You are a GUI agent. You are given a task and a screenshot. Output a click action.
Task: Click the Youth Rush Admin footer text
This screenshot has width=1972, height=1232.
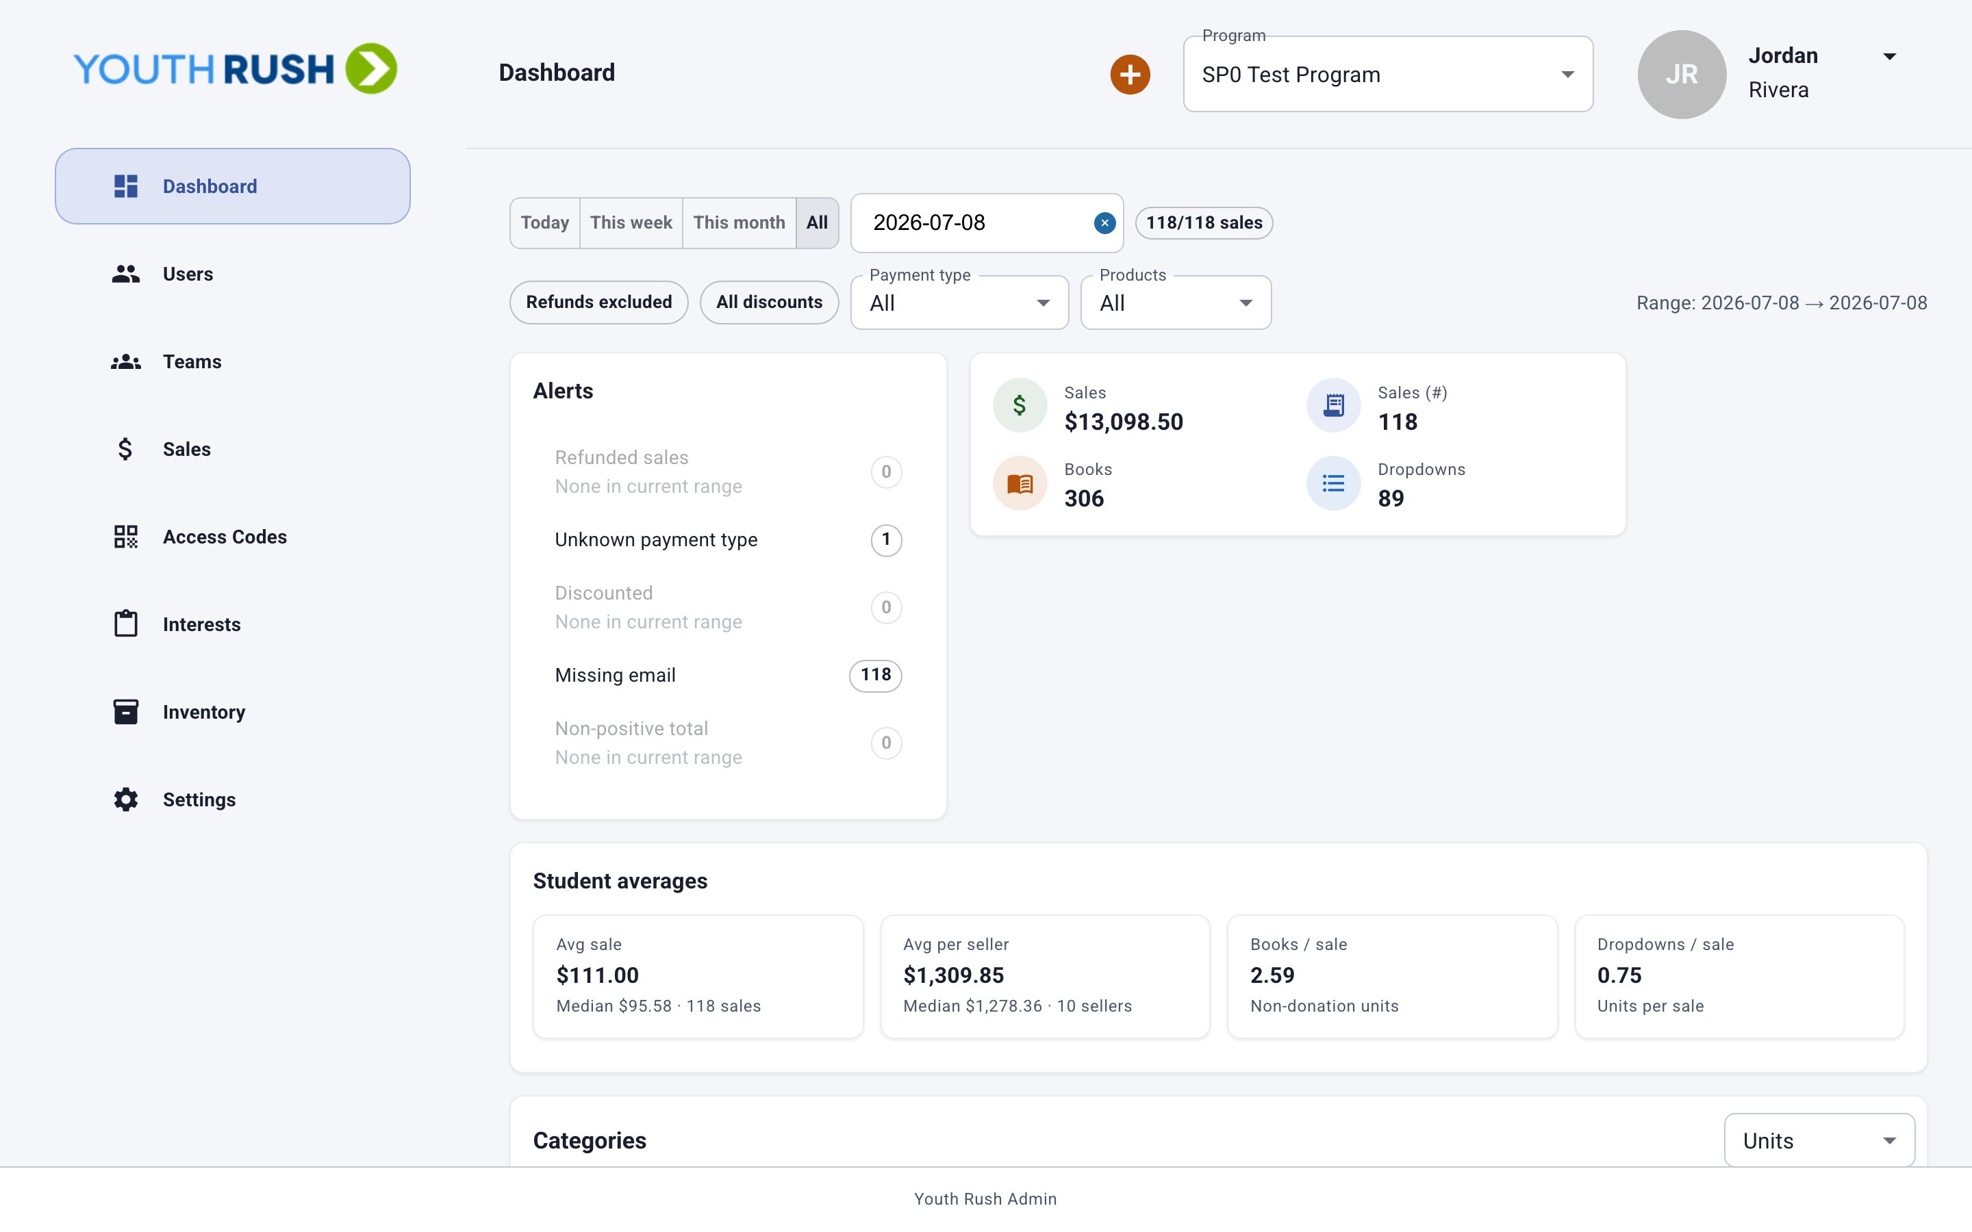985,1199
